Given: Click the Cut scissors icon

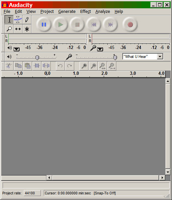Looking at the screenshot, I should point(9,66).
